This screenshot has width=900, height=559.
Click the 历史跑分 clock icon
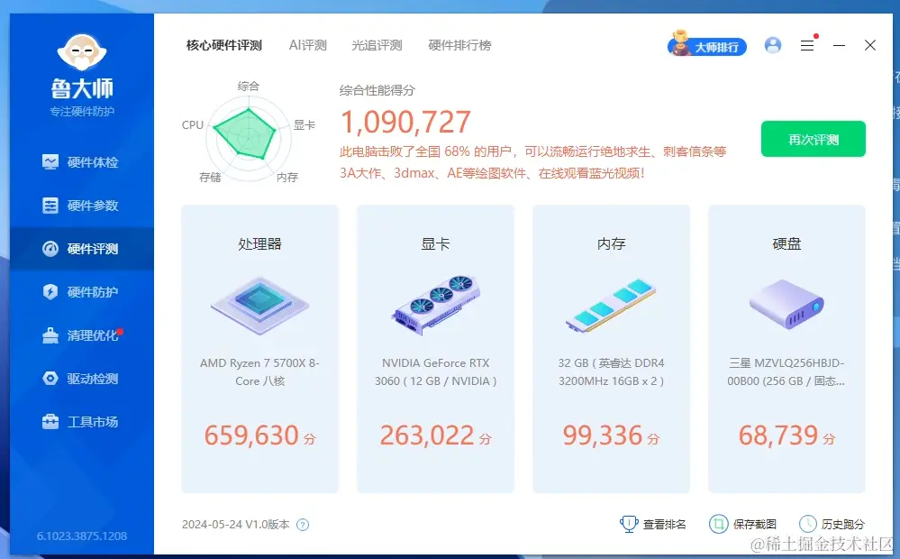tap(807, 524)
